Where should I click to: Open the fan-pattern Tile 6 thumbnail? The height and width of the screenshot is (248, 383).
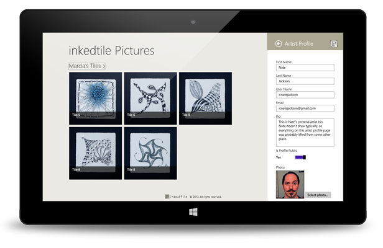point(95,153)
